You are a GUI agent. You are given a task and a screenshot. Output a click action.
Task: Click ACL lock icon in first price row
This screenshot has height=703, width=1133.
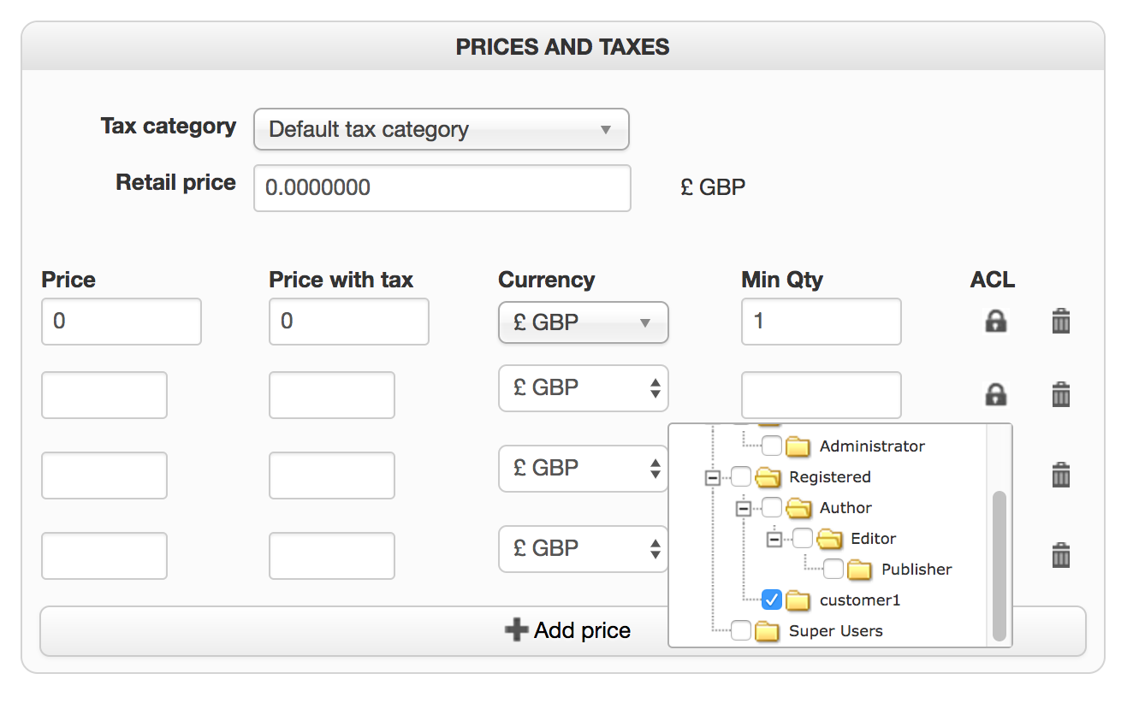pyautogui.click(x=995, y=322)
